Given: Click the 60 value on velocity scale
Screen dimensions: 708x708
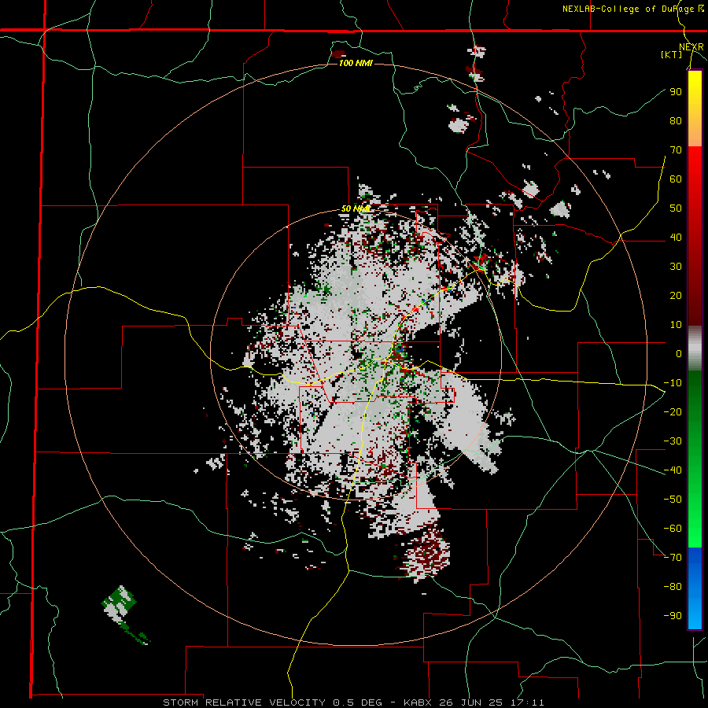Looking at the screenshot, I should pos(676,179).
